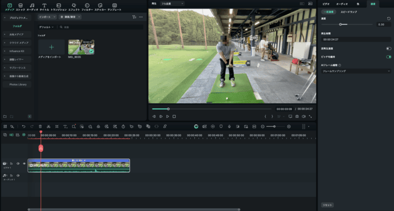Open the オーディオ library tab in top toolbar
Screen dimensions: 394x211
[32, 7]
